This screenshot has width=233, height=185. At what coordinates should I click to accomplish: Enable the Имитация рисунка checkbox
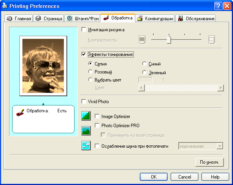[x=84, y=30]
